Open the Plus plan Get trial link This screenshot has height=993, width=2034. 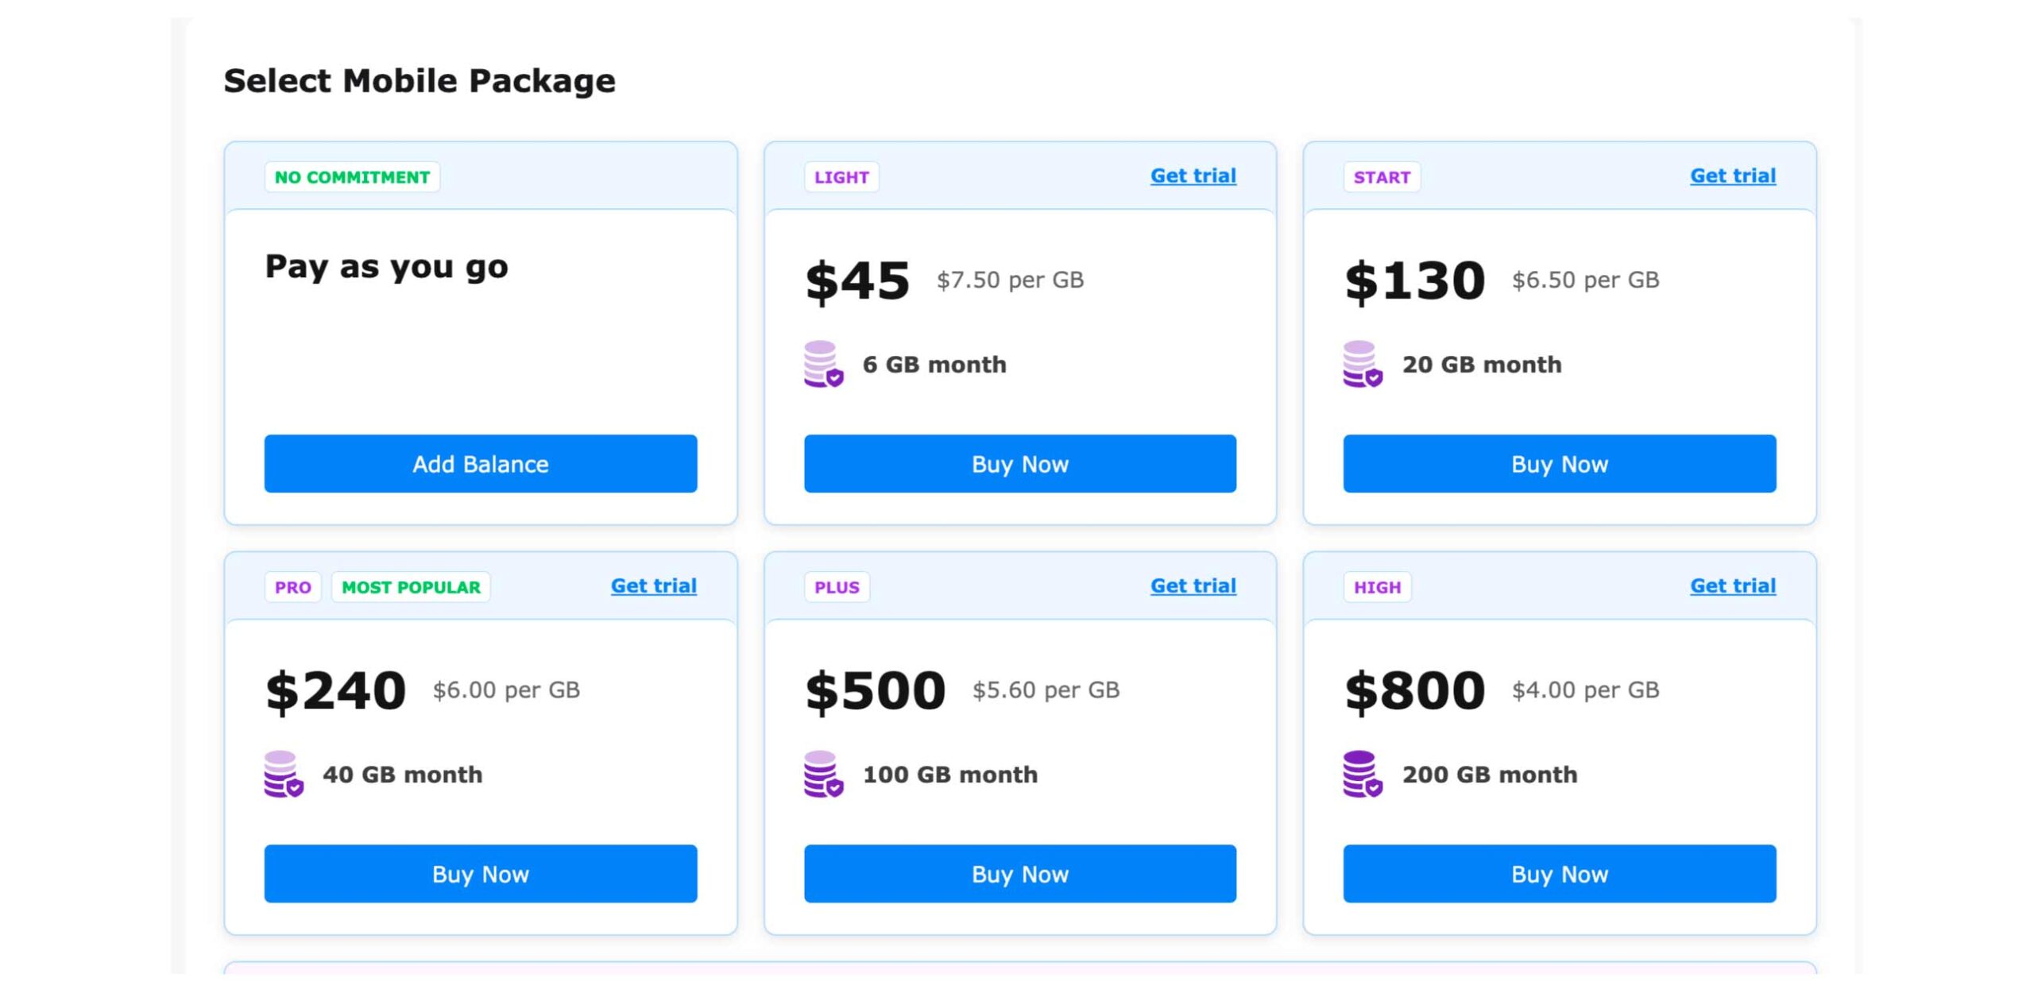(x=1193, y=585)
